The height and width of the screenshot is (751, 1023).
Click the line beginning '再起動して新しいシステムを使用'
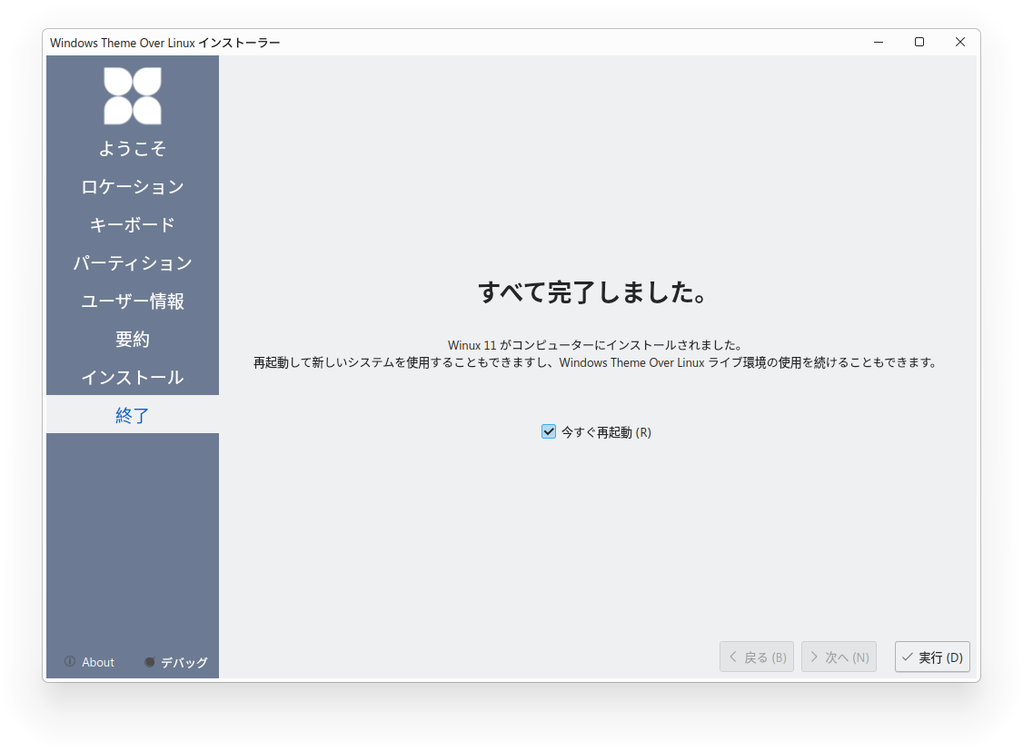click(595, 362)
